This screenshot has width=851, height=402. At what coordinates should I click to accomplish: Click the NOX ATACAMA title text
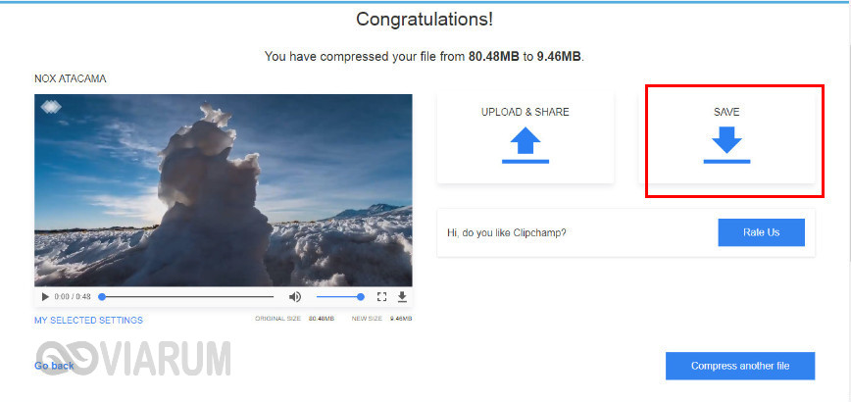(70, 78)
